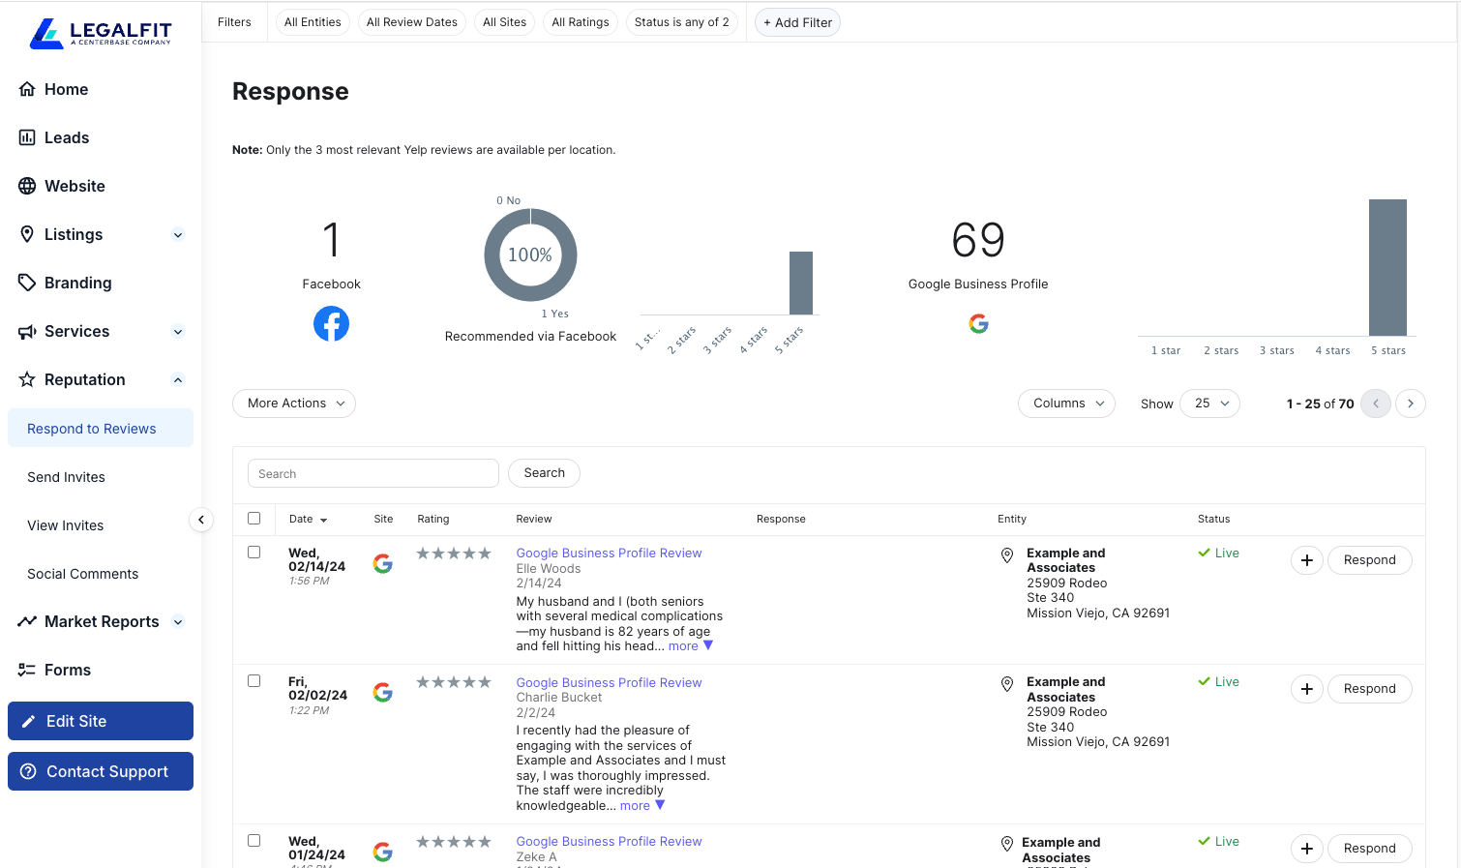Click the Live checkmark status for Elle Woods
Viewport: 1461px width, 868px height.
click(1218, 554)
